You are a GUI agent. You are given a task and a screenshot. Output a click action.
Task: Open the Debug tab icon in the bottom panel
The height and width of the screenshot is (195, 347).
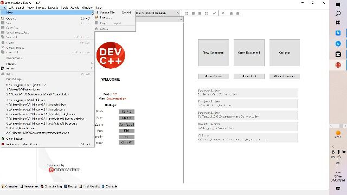pos(70,186)
